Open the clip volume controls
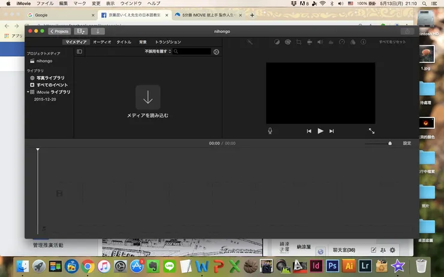Screen dimensions: 444x277 tap(320, 42)
